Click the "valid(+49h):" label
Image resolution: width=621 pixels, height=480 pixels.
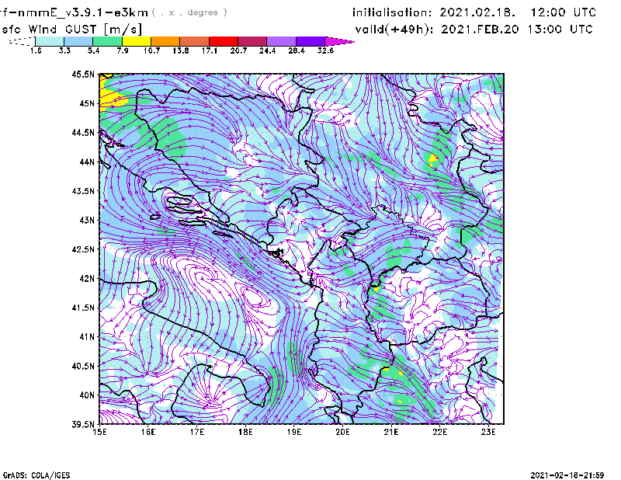pos(395,30)
